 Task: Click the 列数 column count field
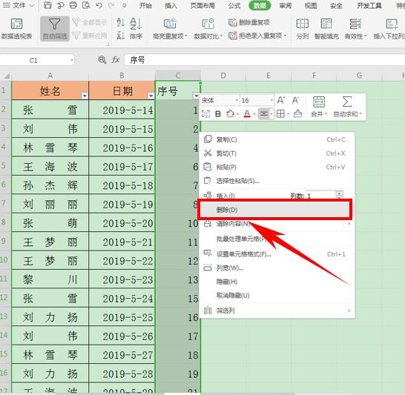[321, 196]
